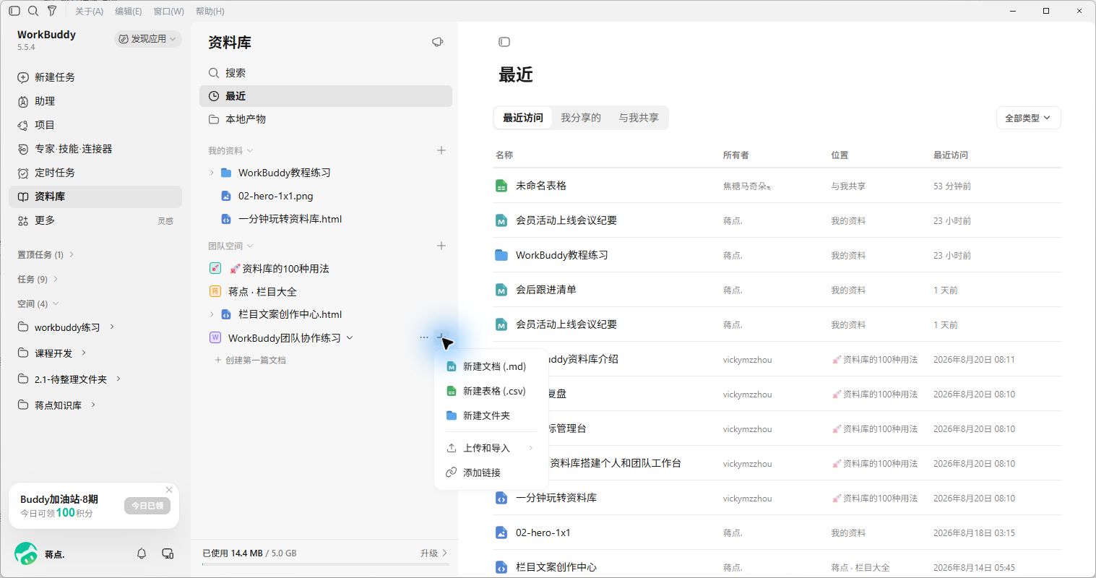Open the search magnifier in title bar
This screenshot has width=1096, height=578.
point(33,11)
